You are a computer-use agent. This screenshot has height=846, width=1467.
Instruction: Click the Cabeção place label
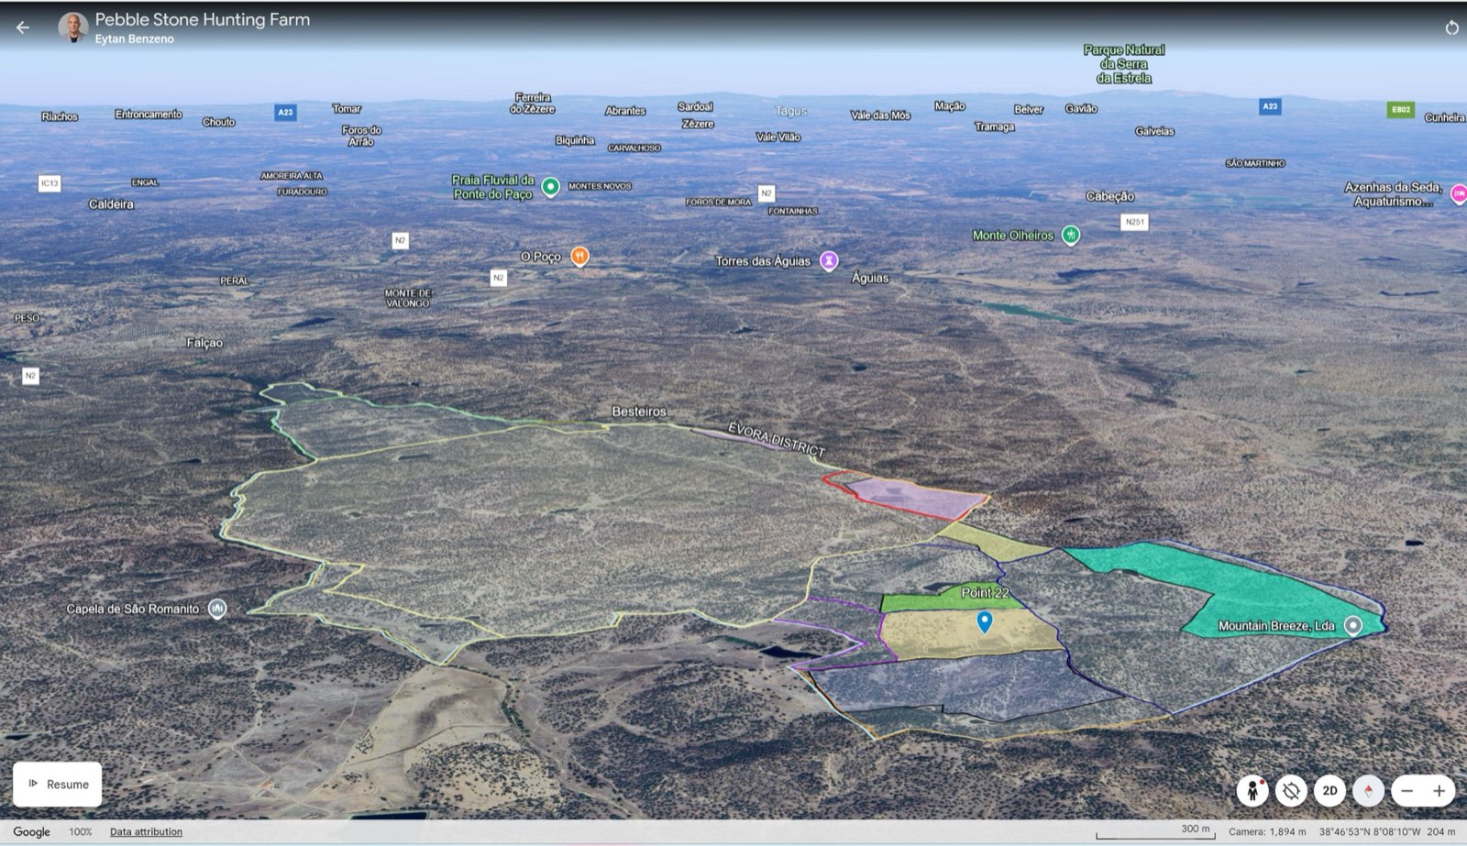click(1110, 196)
